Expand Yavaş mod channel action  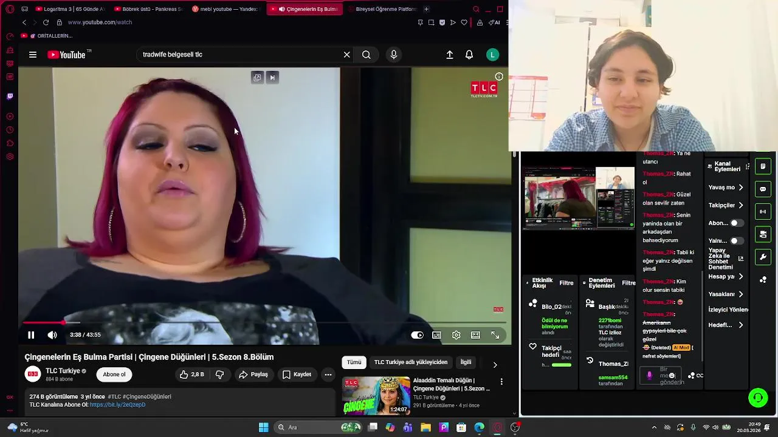[x=726, y=188]
